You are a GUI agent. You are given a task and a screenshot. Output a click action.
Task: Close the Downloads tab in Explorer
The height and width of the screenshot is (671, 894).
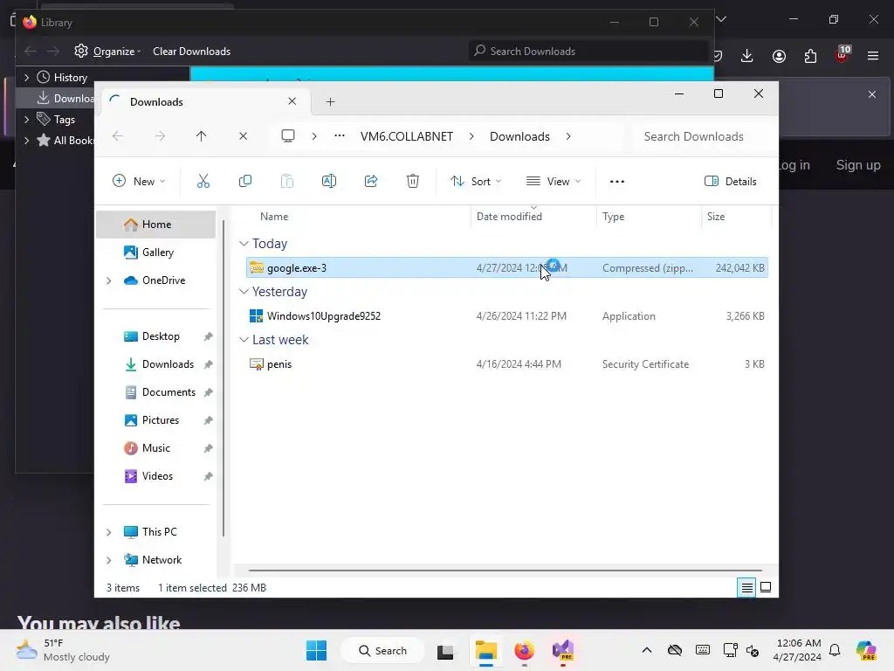click(x=292, y=101)
